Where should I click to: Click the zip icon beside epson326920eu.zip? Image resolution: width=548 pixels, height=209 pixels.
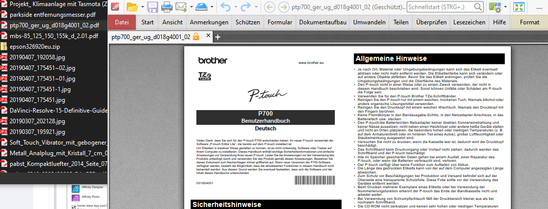click(4, 47)
